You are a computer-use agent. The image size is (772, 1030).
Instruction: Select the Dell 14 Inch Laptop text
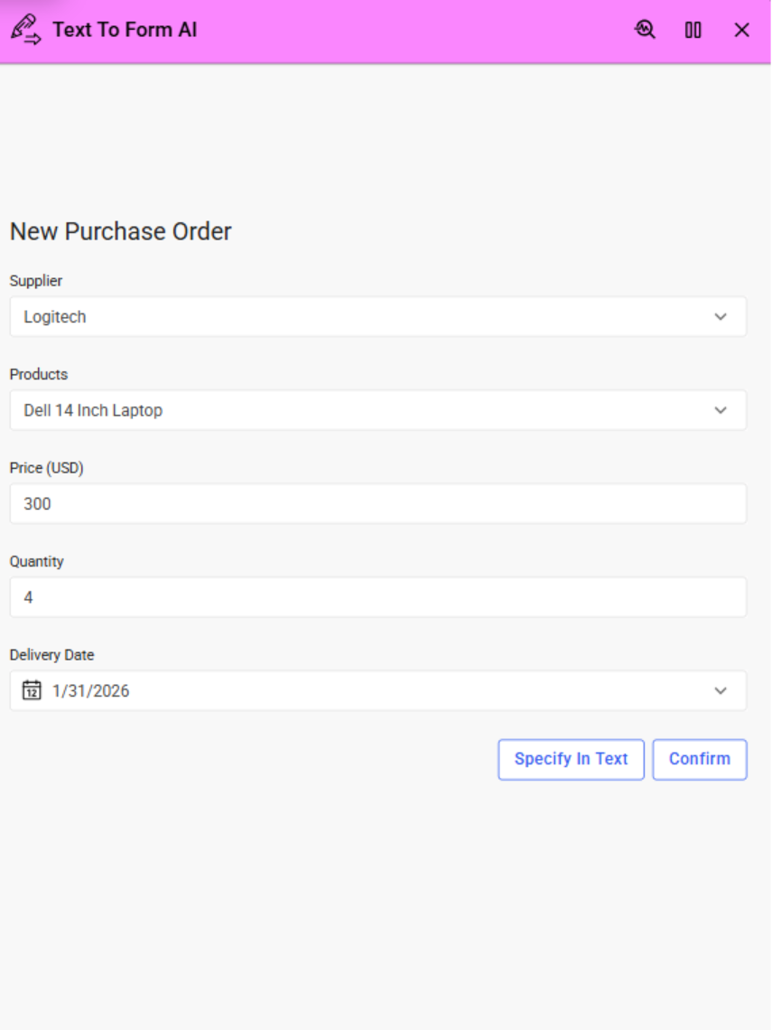[x=93, y=410]
